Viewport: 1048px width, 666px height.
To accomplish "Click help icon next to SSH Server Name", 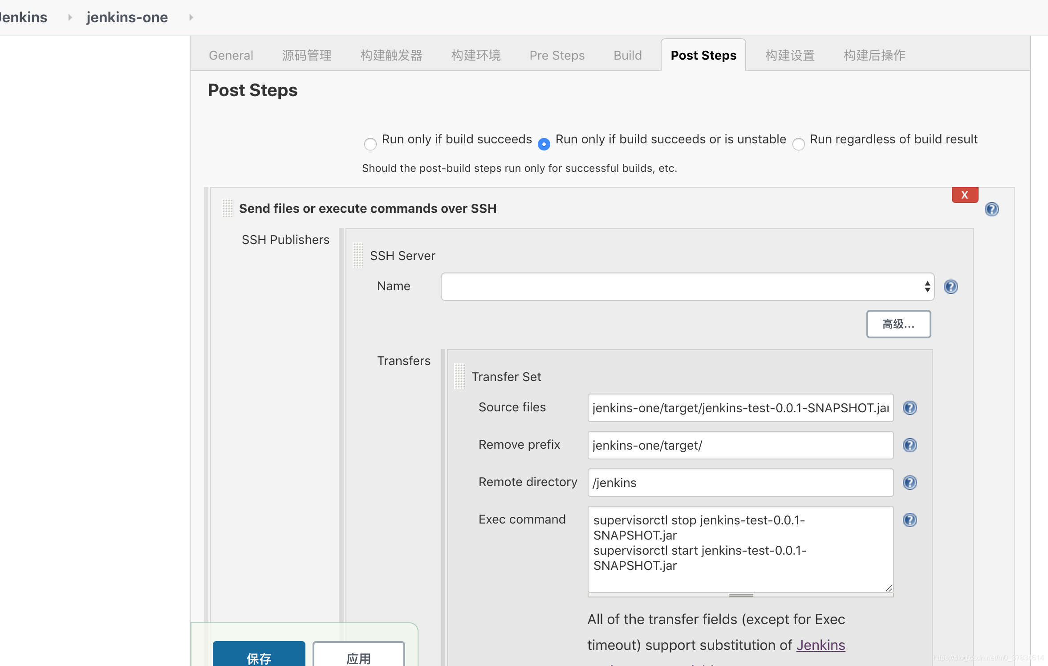I will [x=951, y=287].
